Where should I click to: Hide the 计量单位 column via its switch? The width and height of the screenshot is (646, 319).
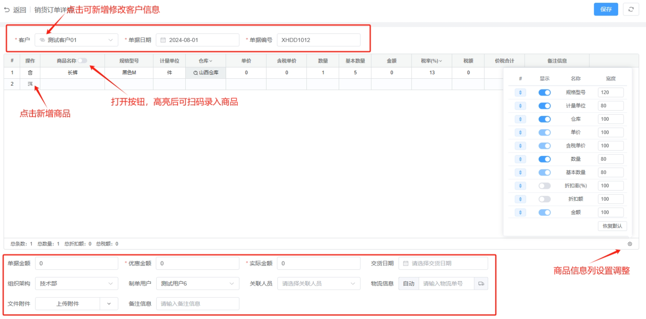(x=544, y=106)
